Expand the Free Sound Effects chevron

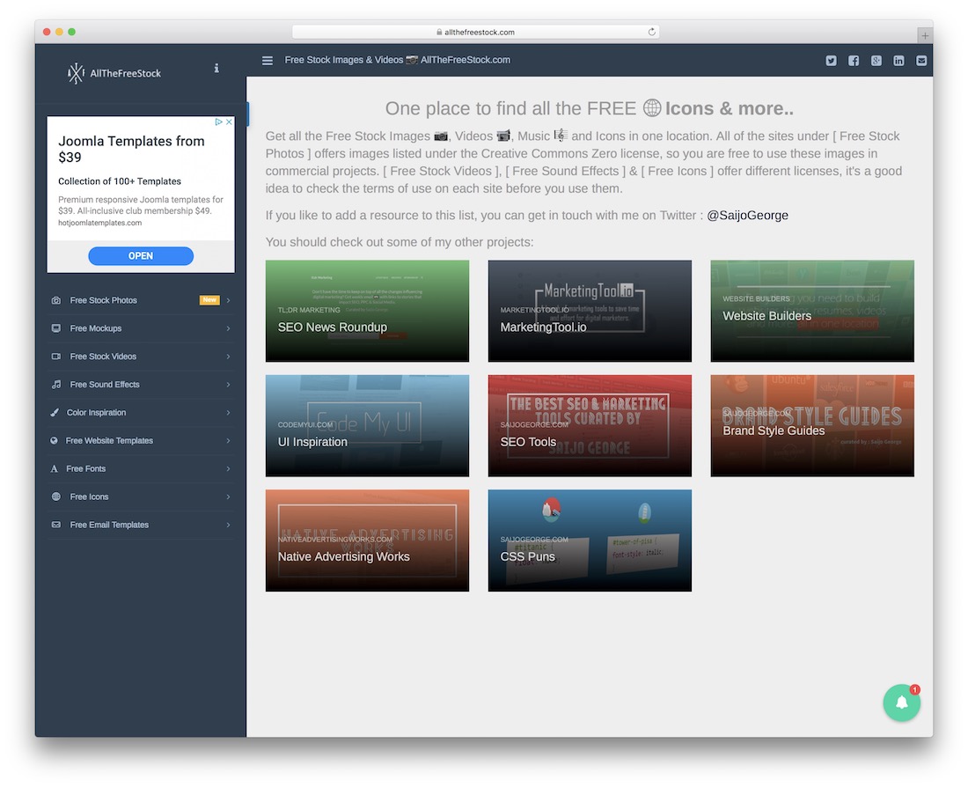pos(229,384)
